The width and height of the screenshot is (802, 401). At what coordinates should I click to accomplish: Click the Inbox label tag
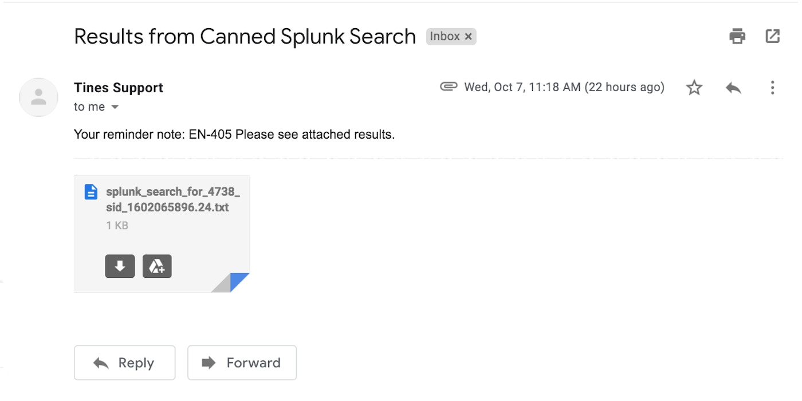(445, 37)
